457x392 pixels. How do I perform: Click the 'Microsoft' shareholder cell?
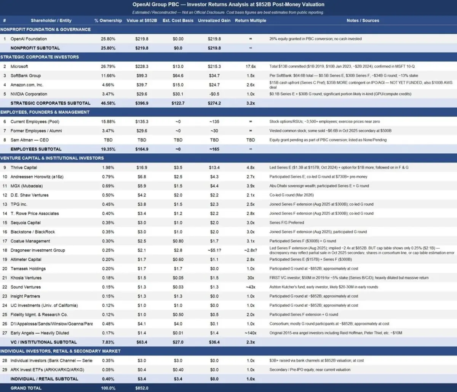pos(19,66)
